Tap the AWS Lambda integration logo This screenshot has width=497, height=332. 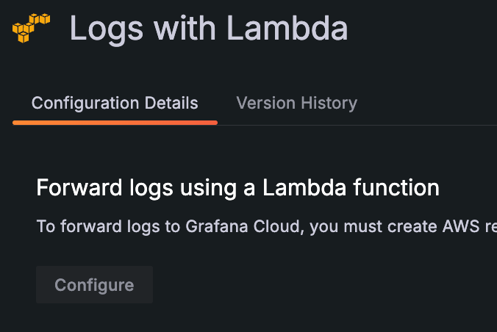(31, 27)
